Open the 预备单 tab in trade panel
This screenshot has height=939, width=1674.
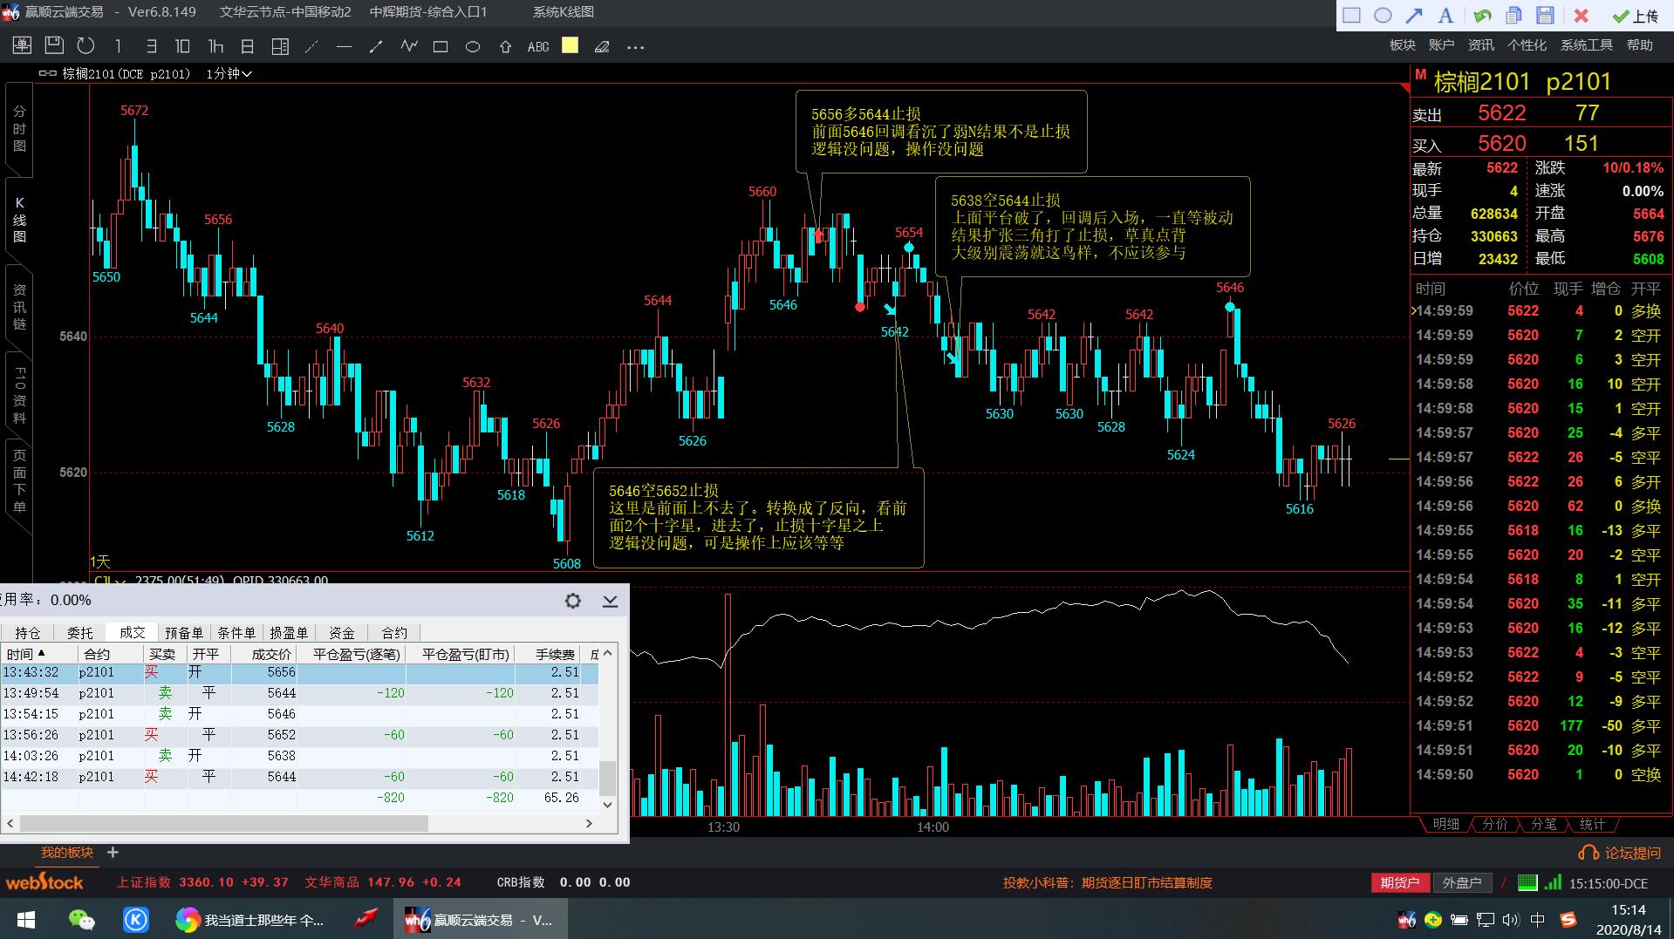pyautogui.click(x=184, y=633)
